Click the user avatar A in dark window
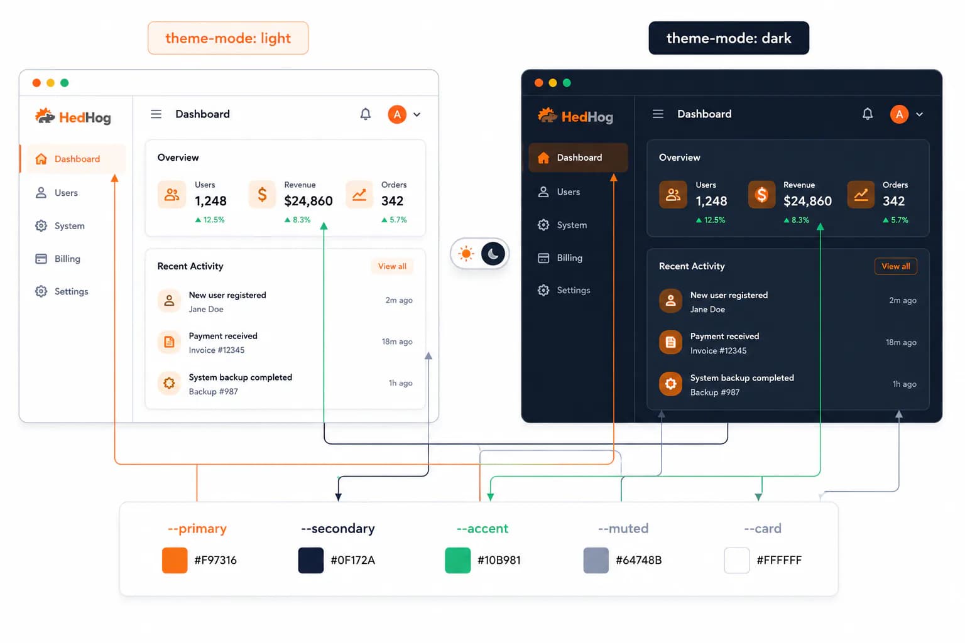The image size is (965, 643). coord(900,114)
